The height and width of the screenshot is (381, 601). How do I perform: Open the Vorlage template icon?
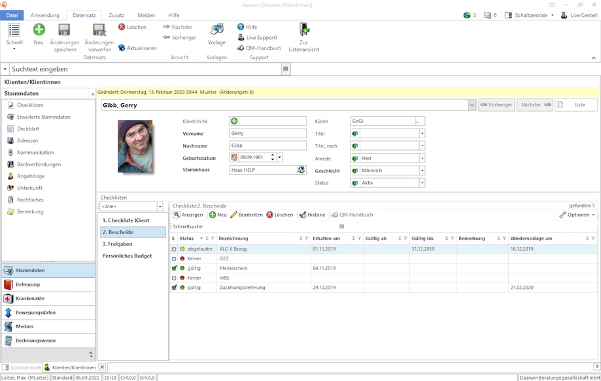tap(216, 29)
